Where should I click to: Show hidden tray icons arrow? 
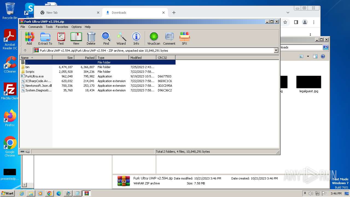tap(305, 193)
